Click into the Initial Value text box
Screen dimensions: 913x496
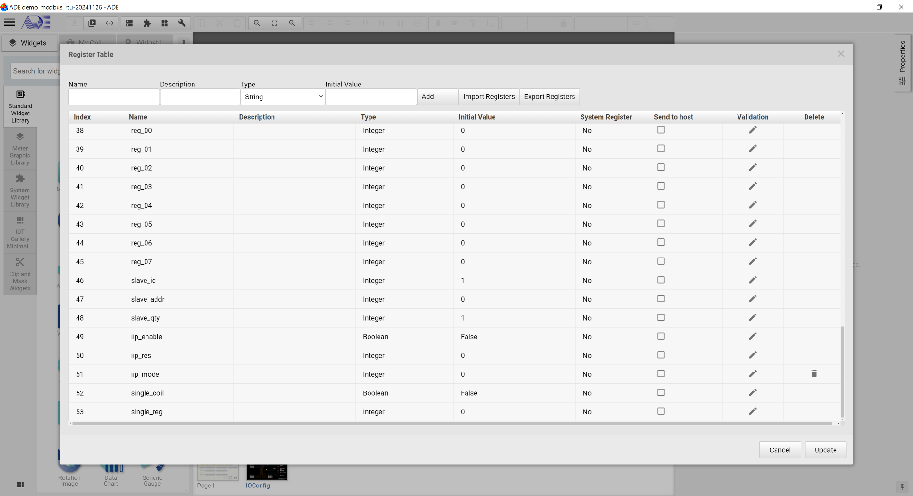coord(371,97)
